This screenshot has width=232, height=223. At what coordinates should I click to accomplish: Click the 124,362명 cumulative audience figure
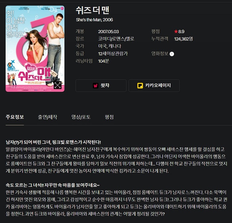point(183,39)
